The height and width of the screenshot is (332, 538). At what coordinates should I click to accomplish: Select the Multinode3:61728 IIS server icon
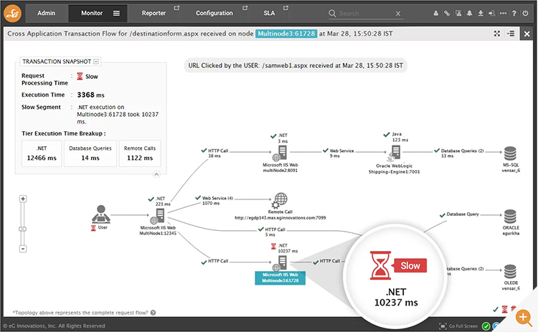280,263
